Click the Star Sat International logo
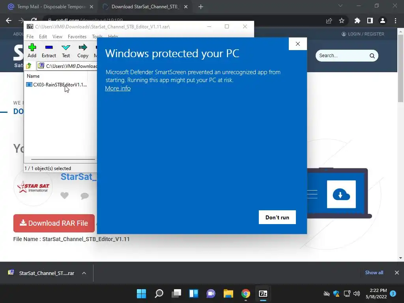404x303 pixels. click(33, 187)
